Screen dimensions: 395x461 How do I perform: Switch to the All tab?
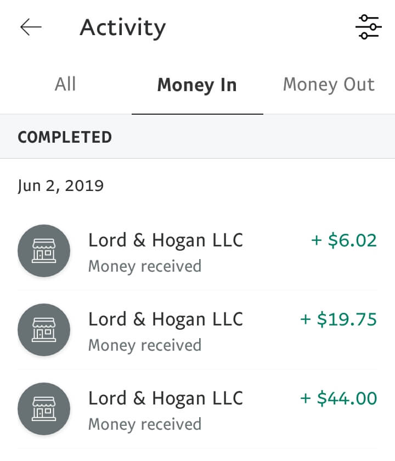pos(65,85)
